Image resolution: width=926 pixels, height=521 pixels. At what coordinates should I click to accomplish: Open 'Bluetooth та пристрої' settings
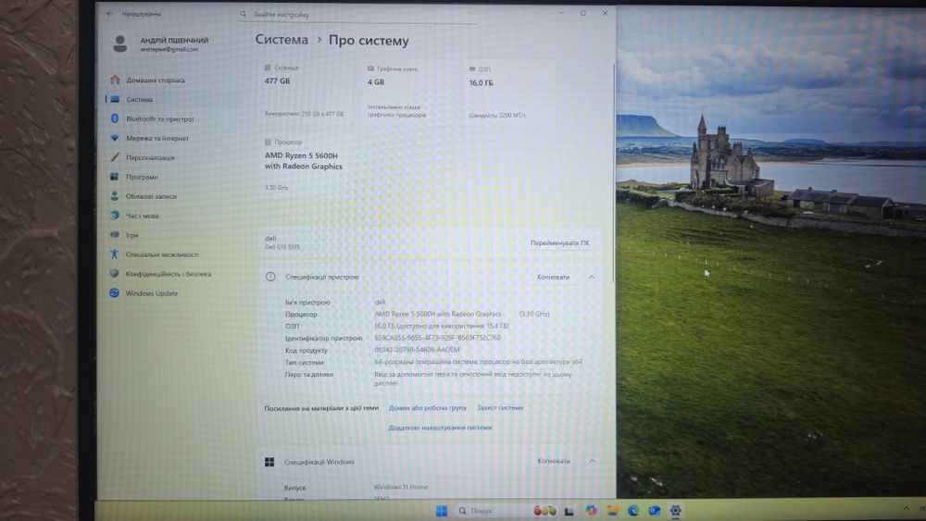pos(159,119)
